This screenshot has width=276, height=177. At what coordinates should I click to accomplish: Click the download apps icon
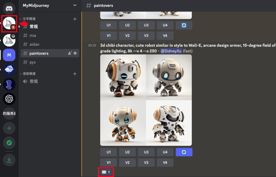point(9,160)
